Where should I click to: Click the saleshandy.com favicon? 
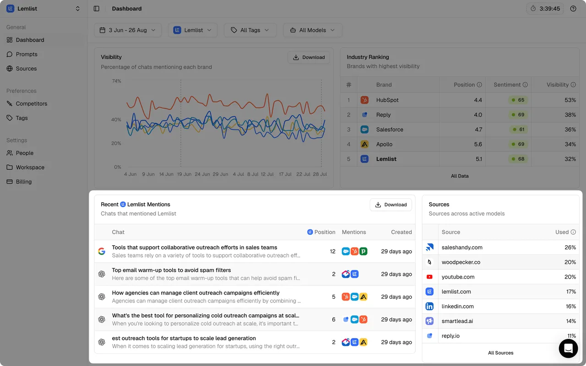429,248
